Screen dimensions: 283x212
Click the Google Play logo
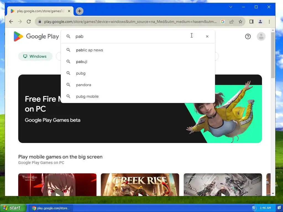[36, 36]
